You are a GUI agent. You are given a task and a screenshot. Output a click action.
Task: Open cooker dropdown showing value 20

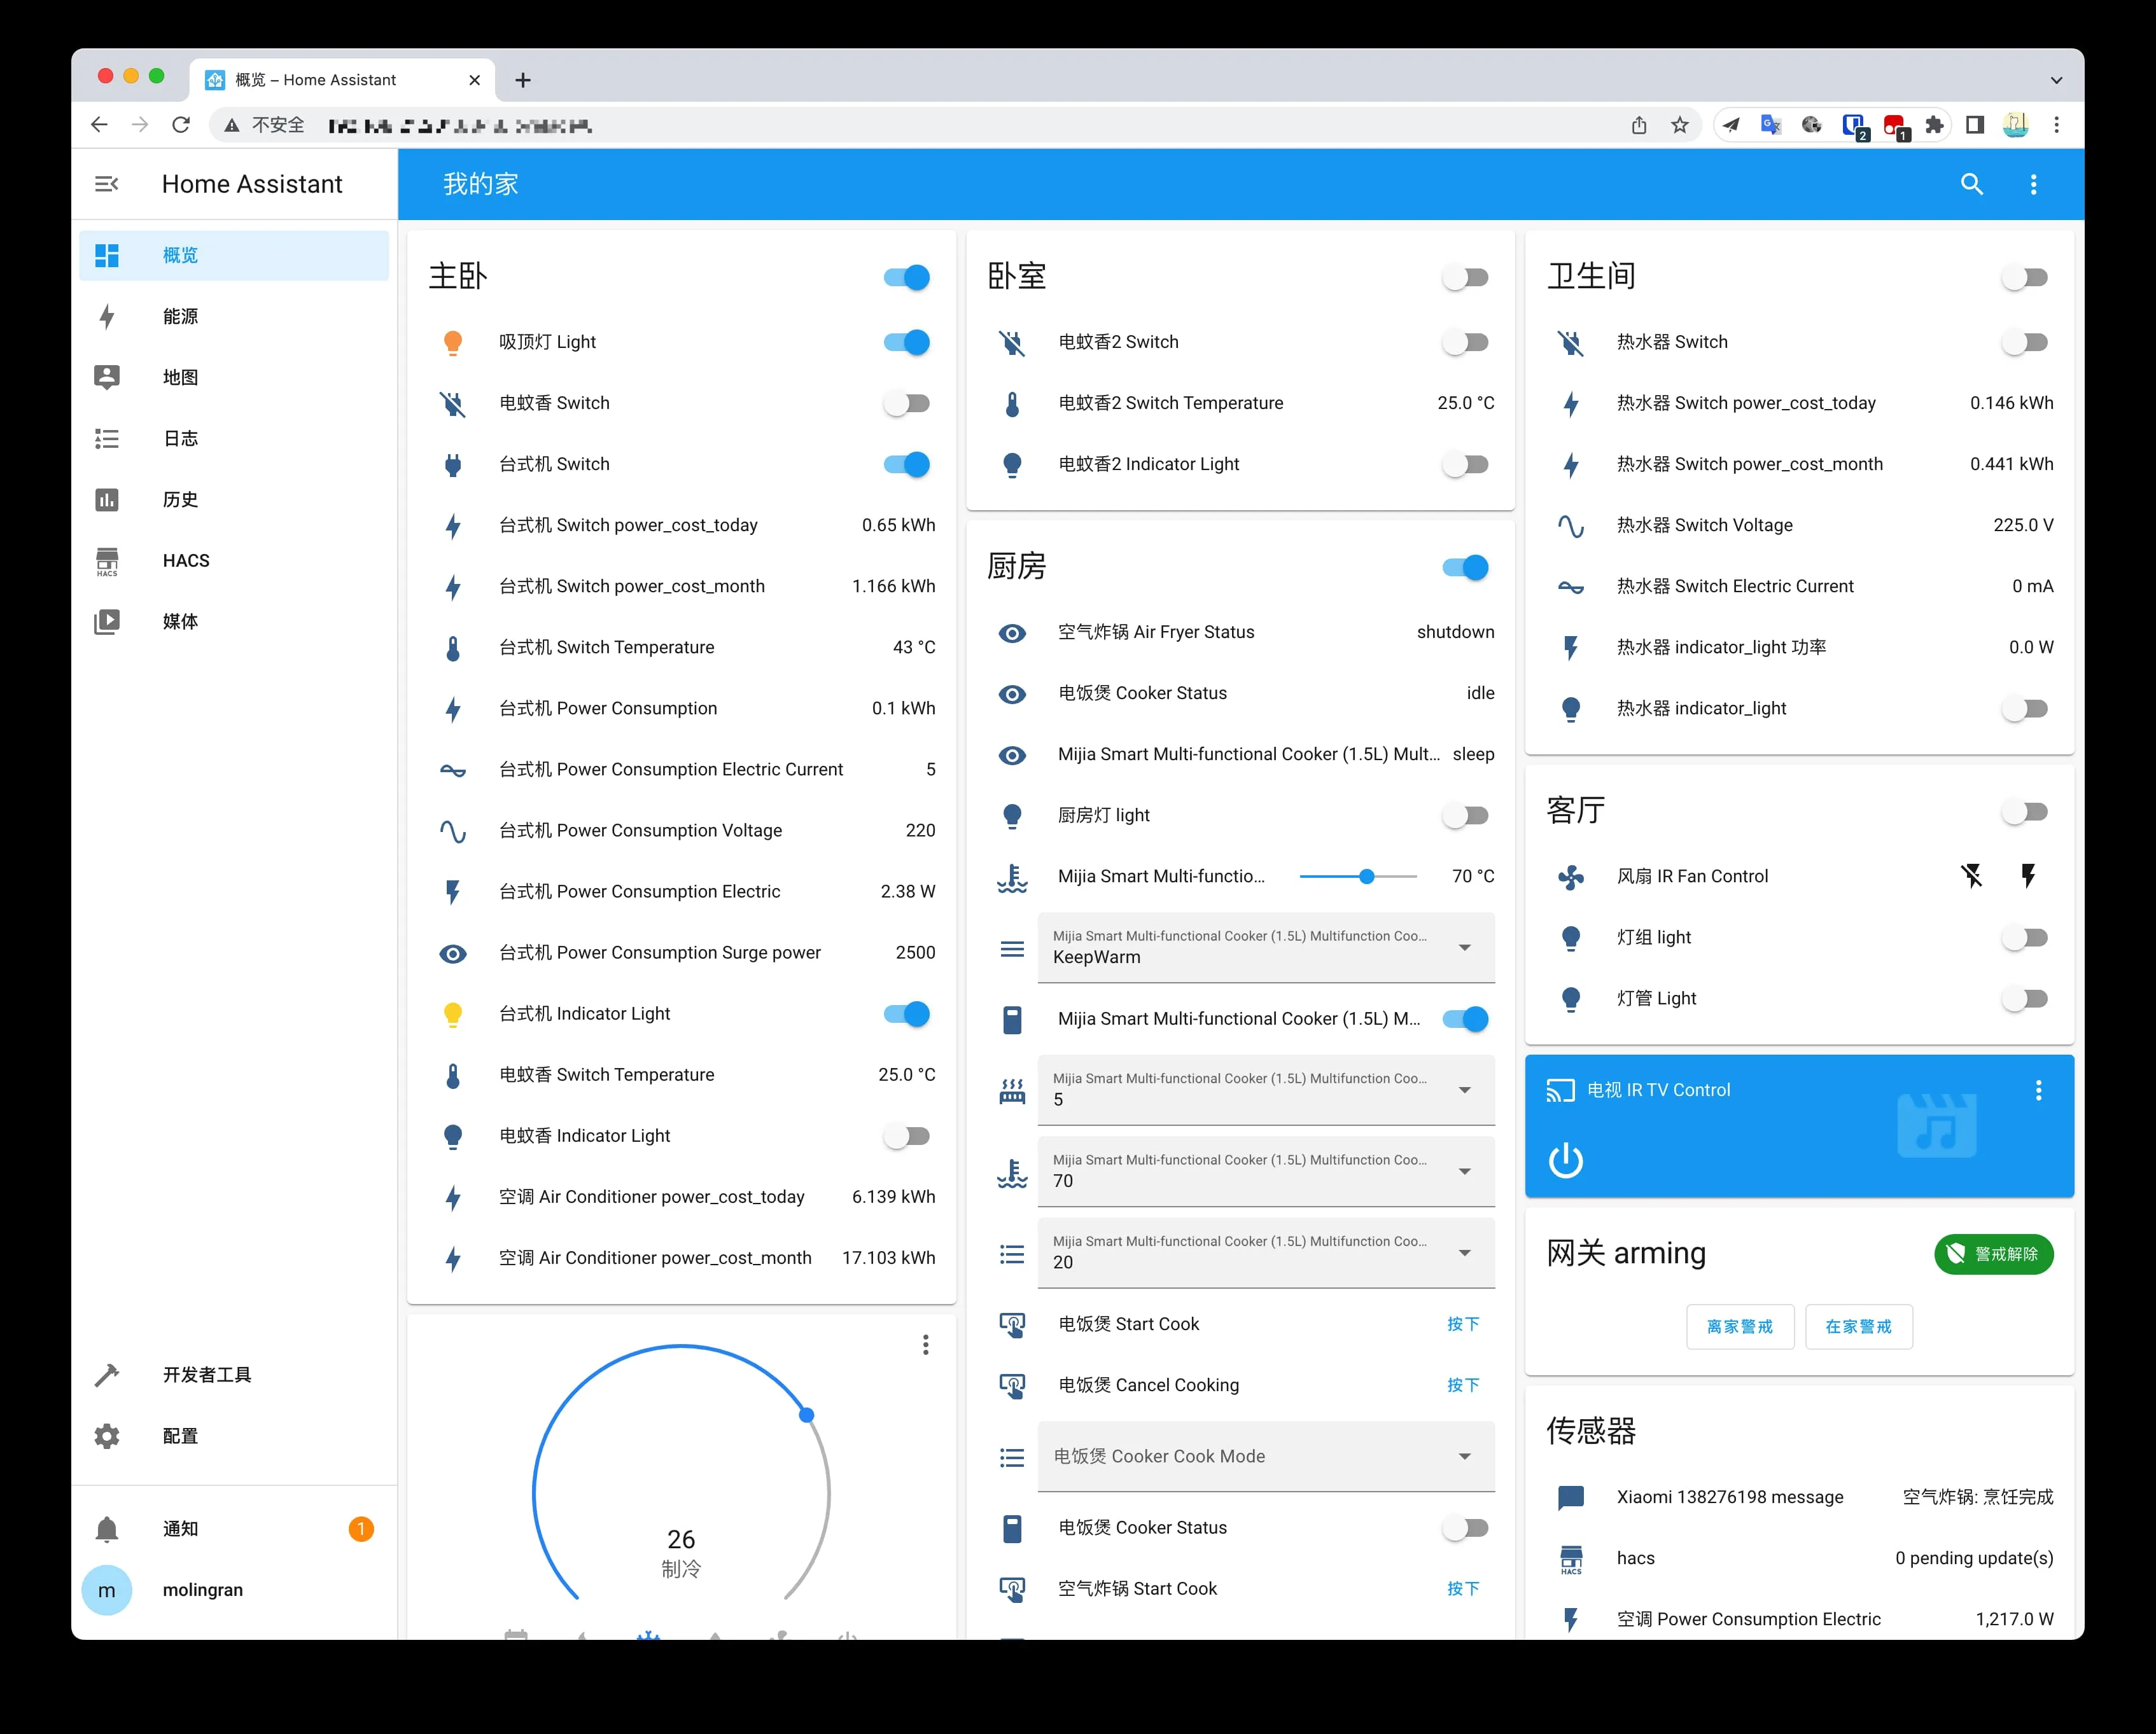click(1265, 1252)
